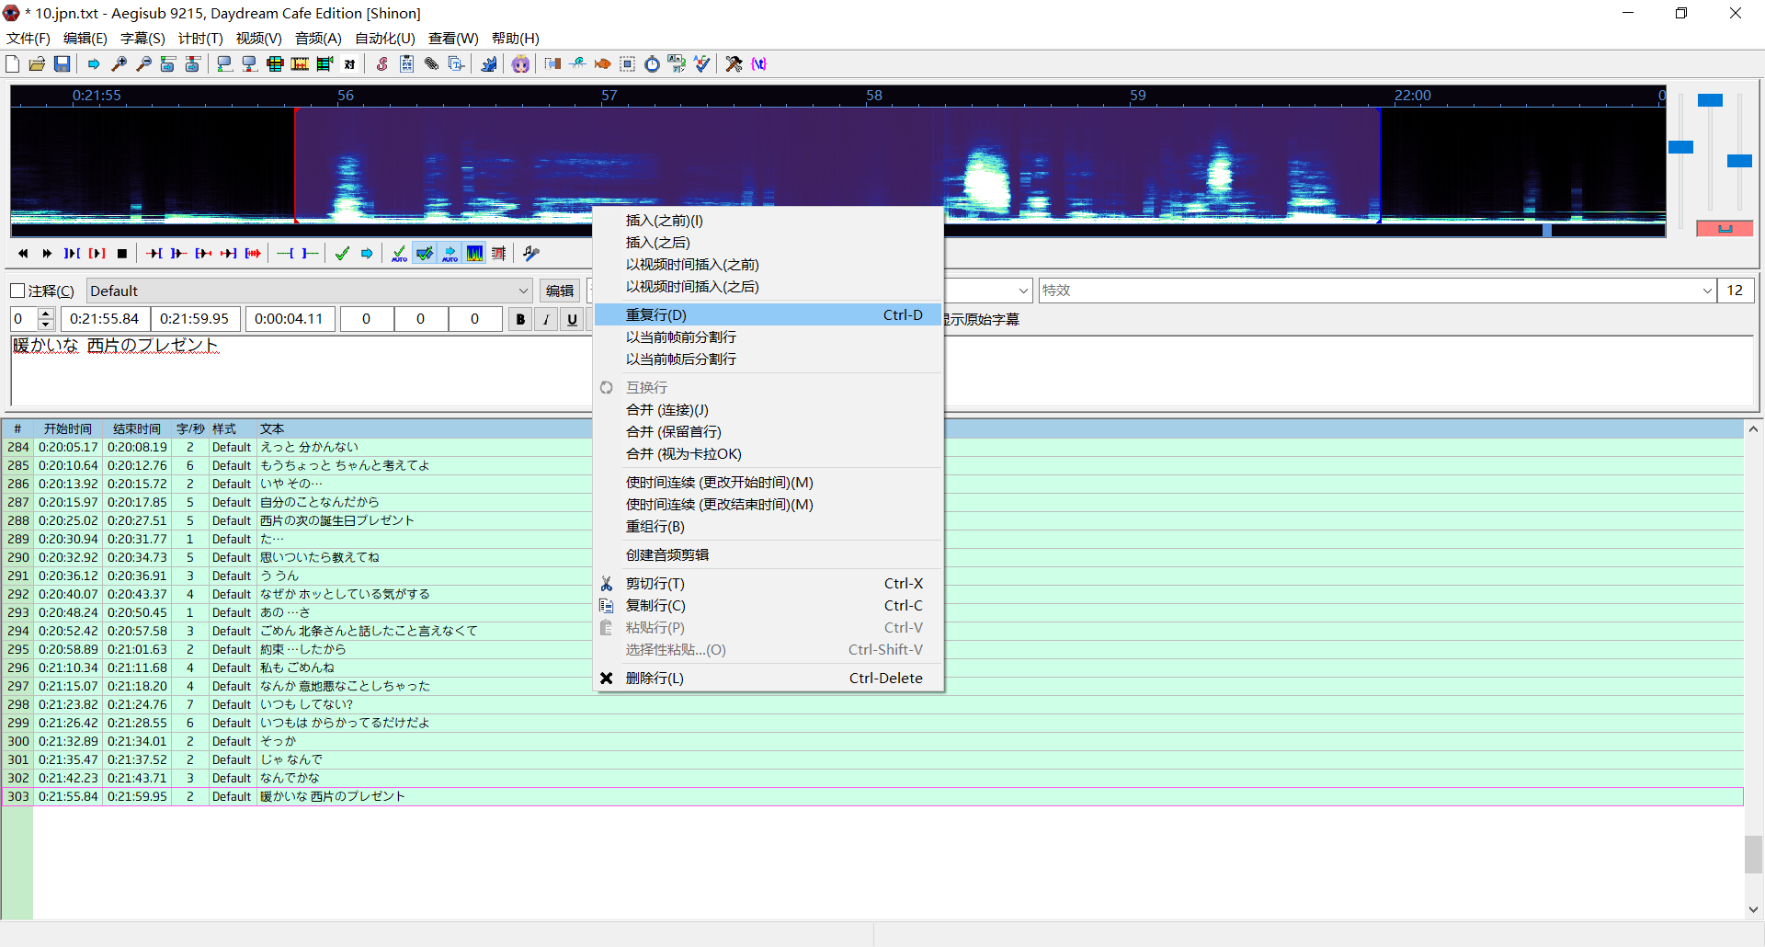1765x947 pixels.
Task: Play audio from selection start to end of file
Action: 253,254
